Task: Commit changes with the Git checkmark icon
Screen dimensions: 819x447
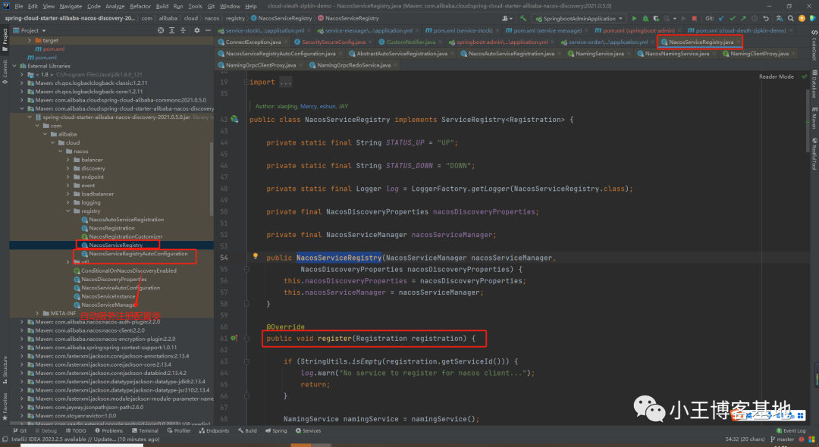Action: [x=733, y=18]
